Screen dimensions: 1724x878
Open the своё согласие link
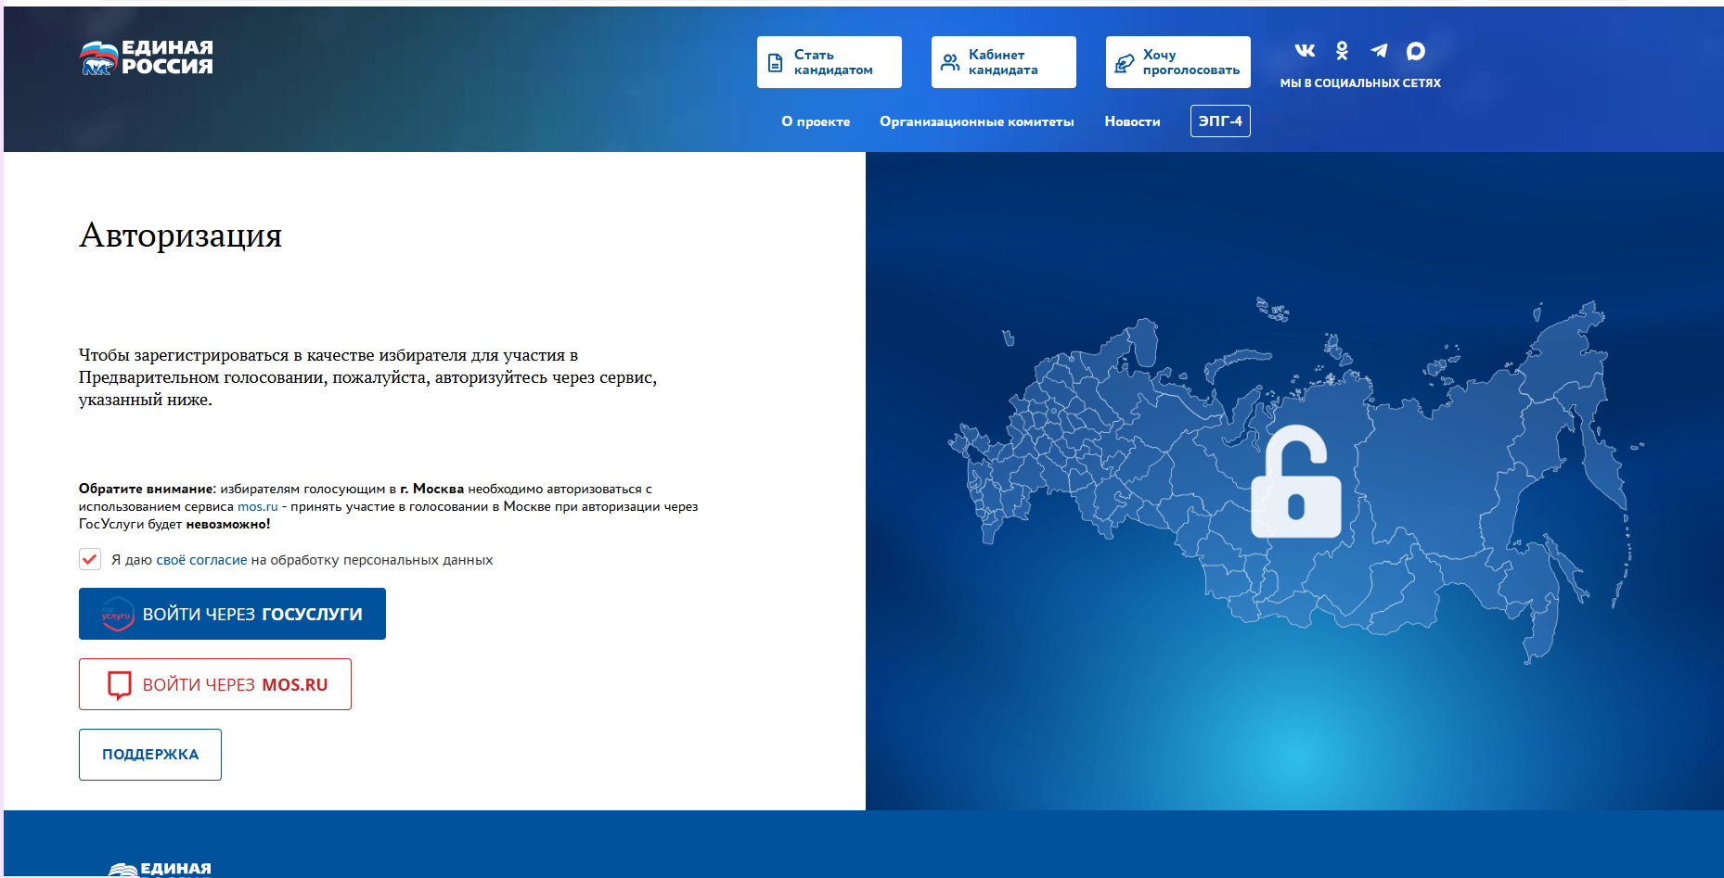pyautogui.click(x=201, y=560)
